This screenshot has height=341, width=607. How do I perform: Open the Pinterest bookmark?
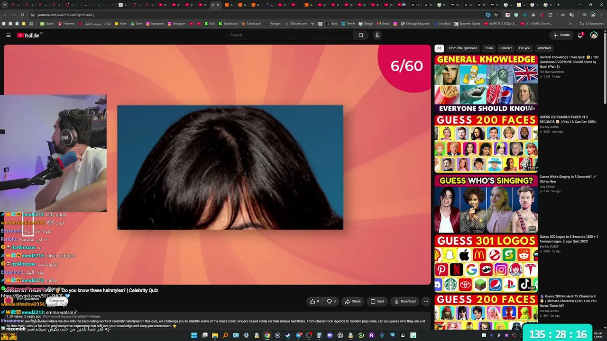[66, 24]
